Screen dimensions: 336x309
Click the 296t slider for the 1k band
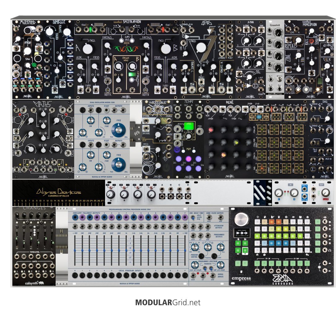point(126,251)
